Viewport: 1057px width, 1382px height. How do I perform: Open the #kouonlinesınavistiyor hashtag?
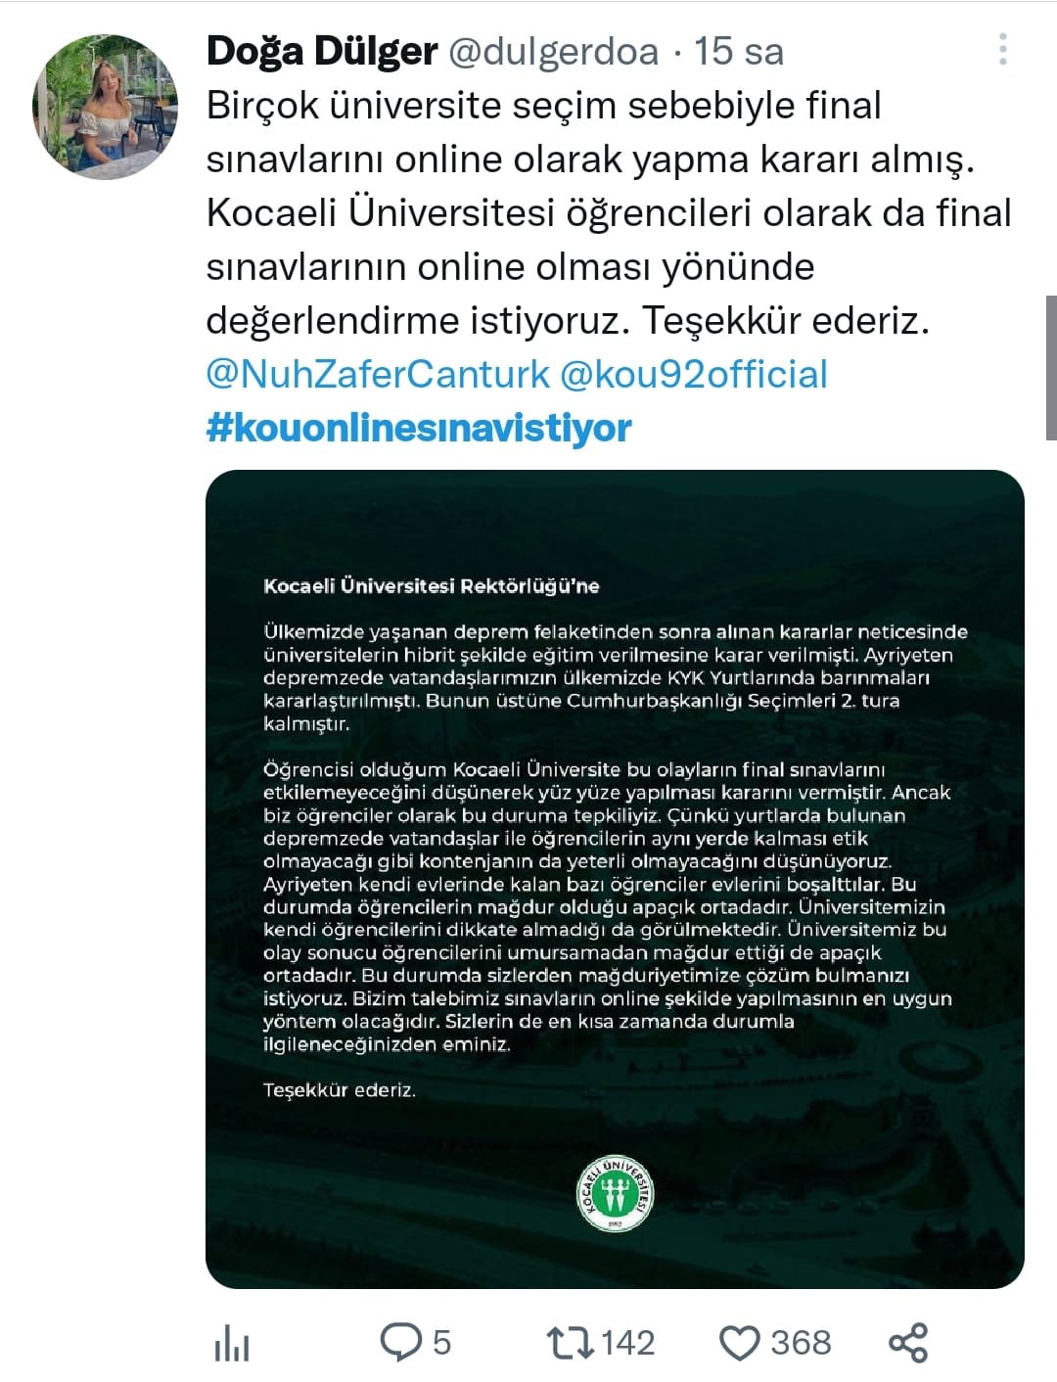419,428
